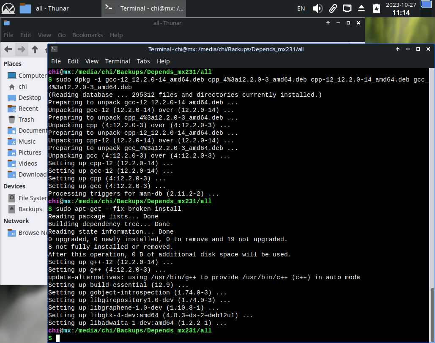
Task: Click the Browse Network folder icon
Action: click(x=12, y=233)
